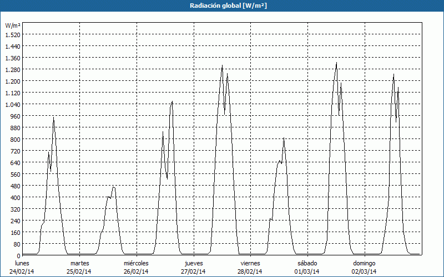444x277 pixels.
Task: Click the 28/02/14 date label
Action: pyautogui.click(x=250, y=271)
